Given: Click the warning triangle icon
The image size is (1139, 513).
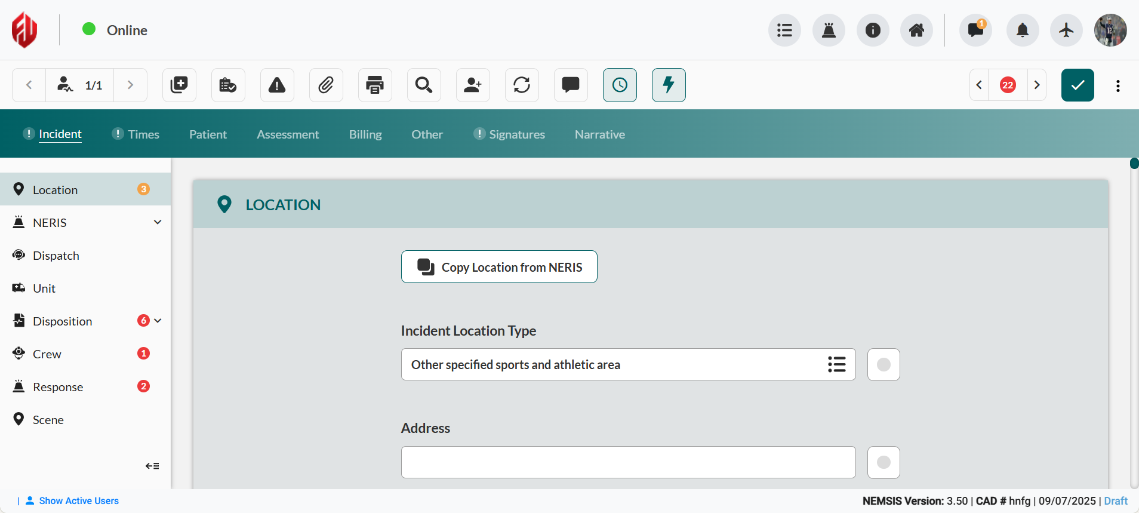Looking at the screenshot, I should coord(277,85).
